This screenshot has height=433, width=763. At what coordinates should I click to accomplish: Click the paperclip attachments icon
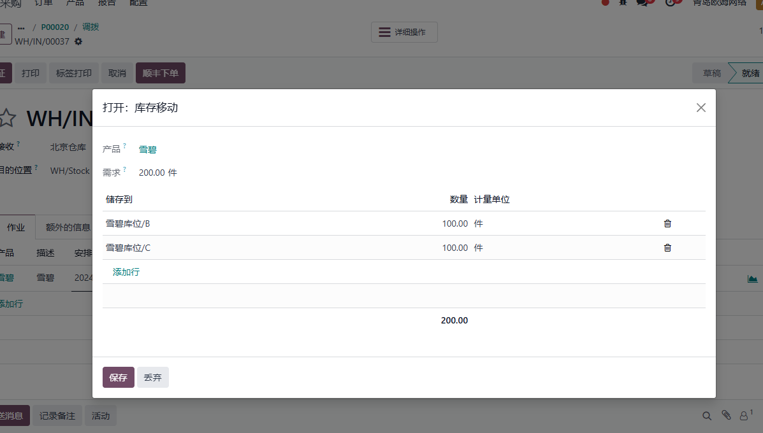[726, 415]
